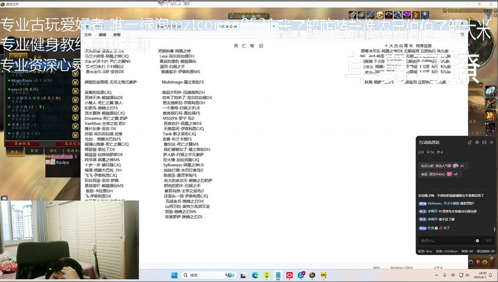498x282 pixels.
Task: Open the 文件 menu in Notepad
Action: (88, 35)
